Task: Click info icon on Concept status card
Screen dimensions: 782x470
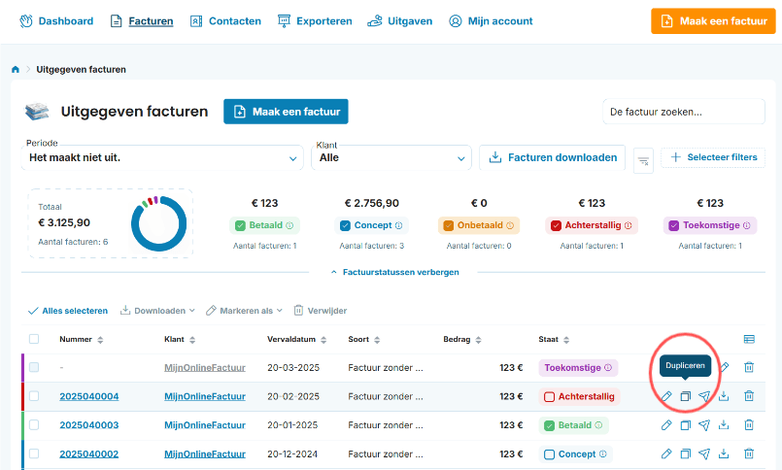Action: (x=399, y=225)
